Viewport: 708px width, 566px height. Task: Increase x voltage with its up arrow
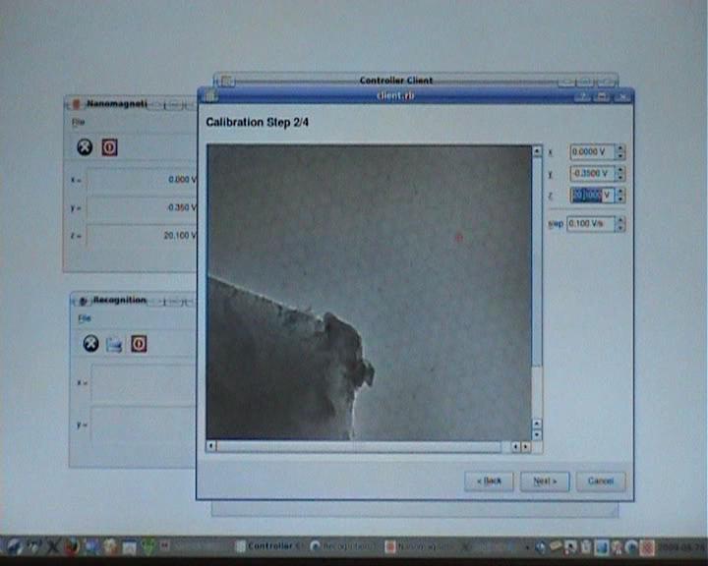pos(620,148)
